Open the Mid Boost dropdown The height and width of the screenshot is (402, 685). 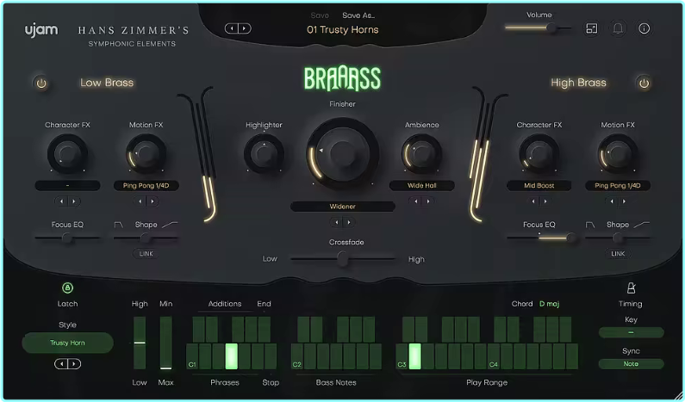point(539,185)
